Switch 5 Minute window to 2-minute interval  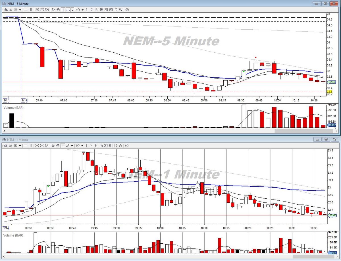click(92, 10)
